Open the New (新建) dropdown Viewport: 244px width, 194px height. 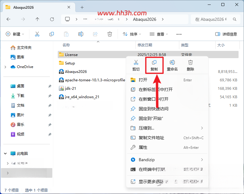tap(15, 34)
